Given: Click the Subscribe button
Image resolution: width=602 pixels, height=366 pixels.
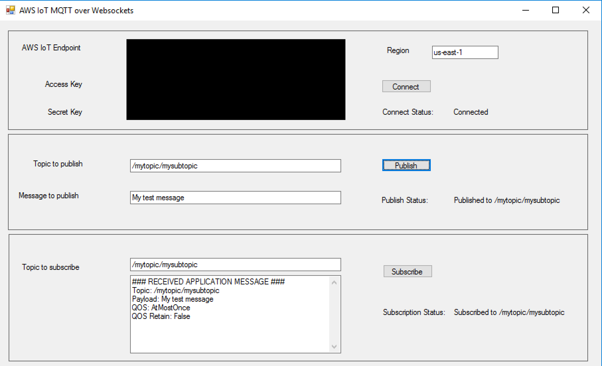Looking at the screenshot, I should pyautogui.click(x=408, y=271).
